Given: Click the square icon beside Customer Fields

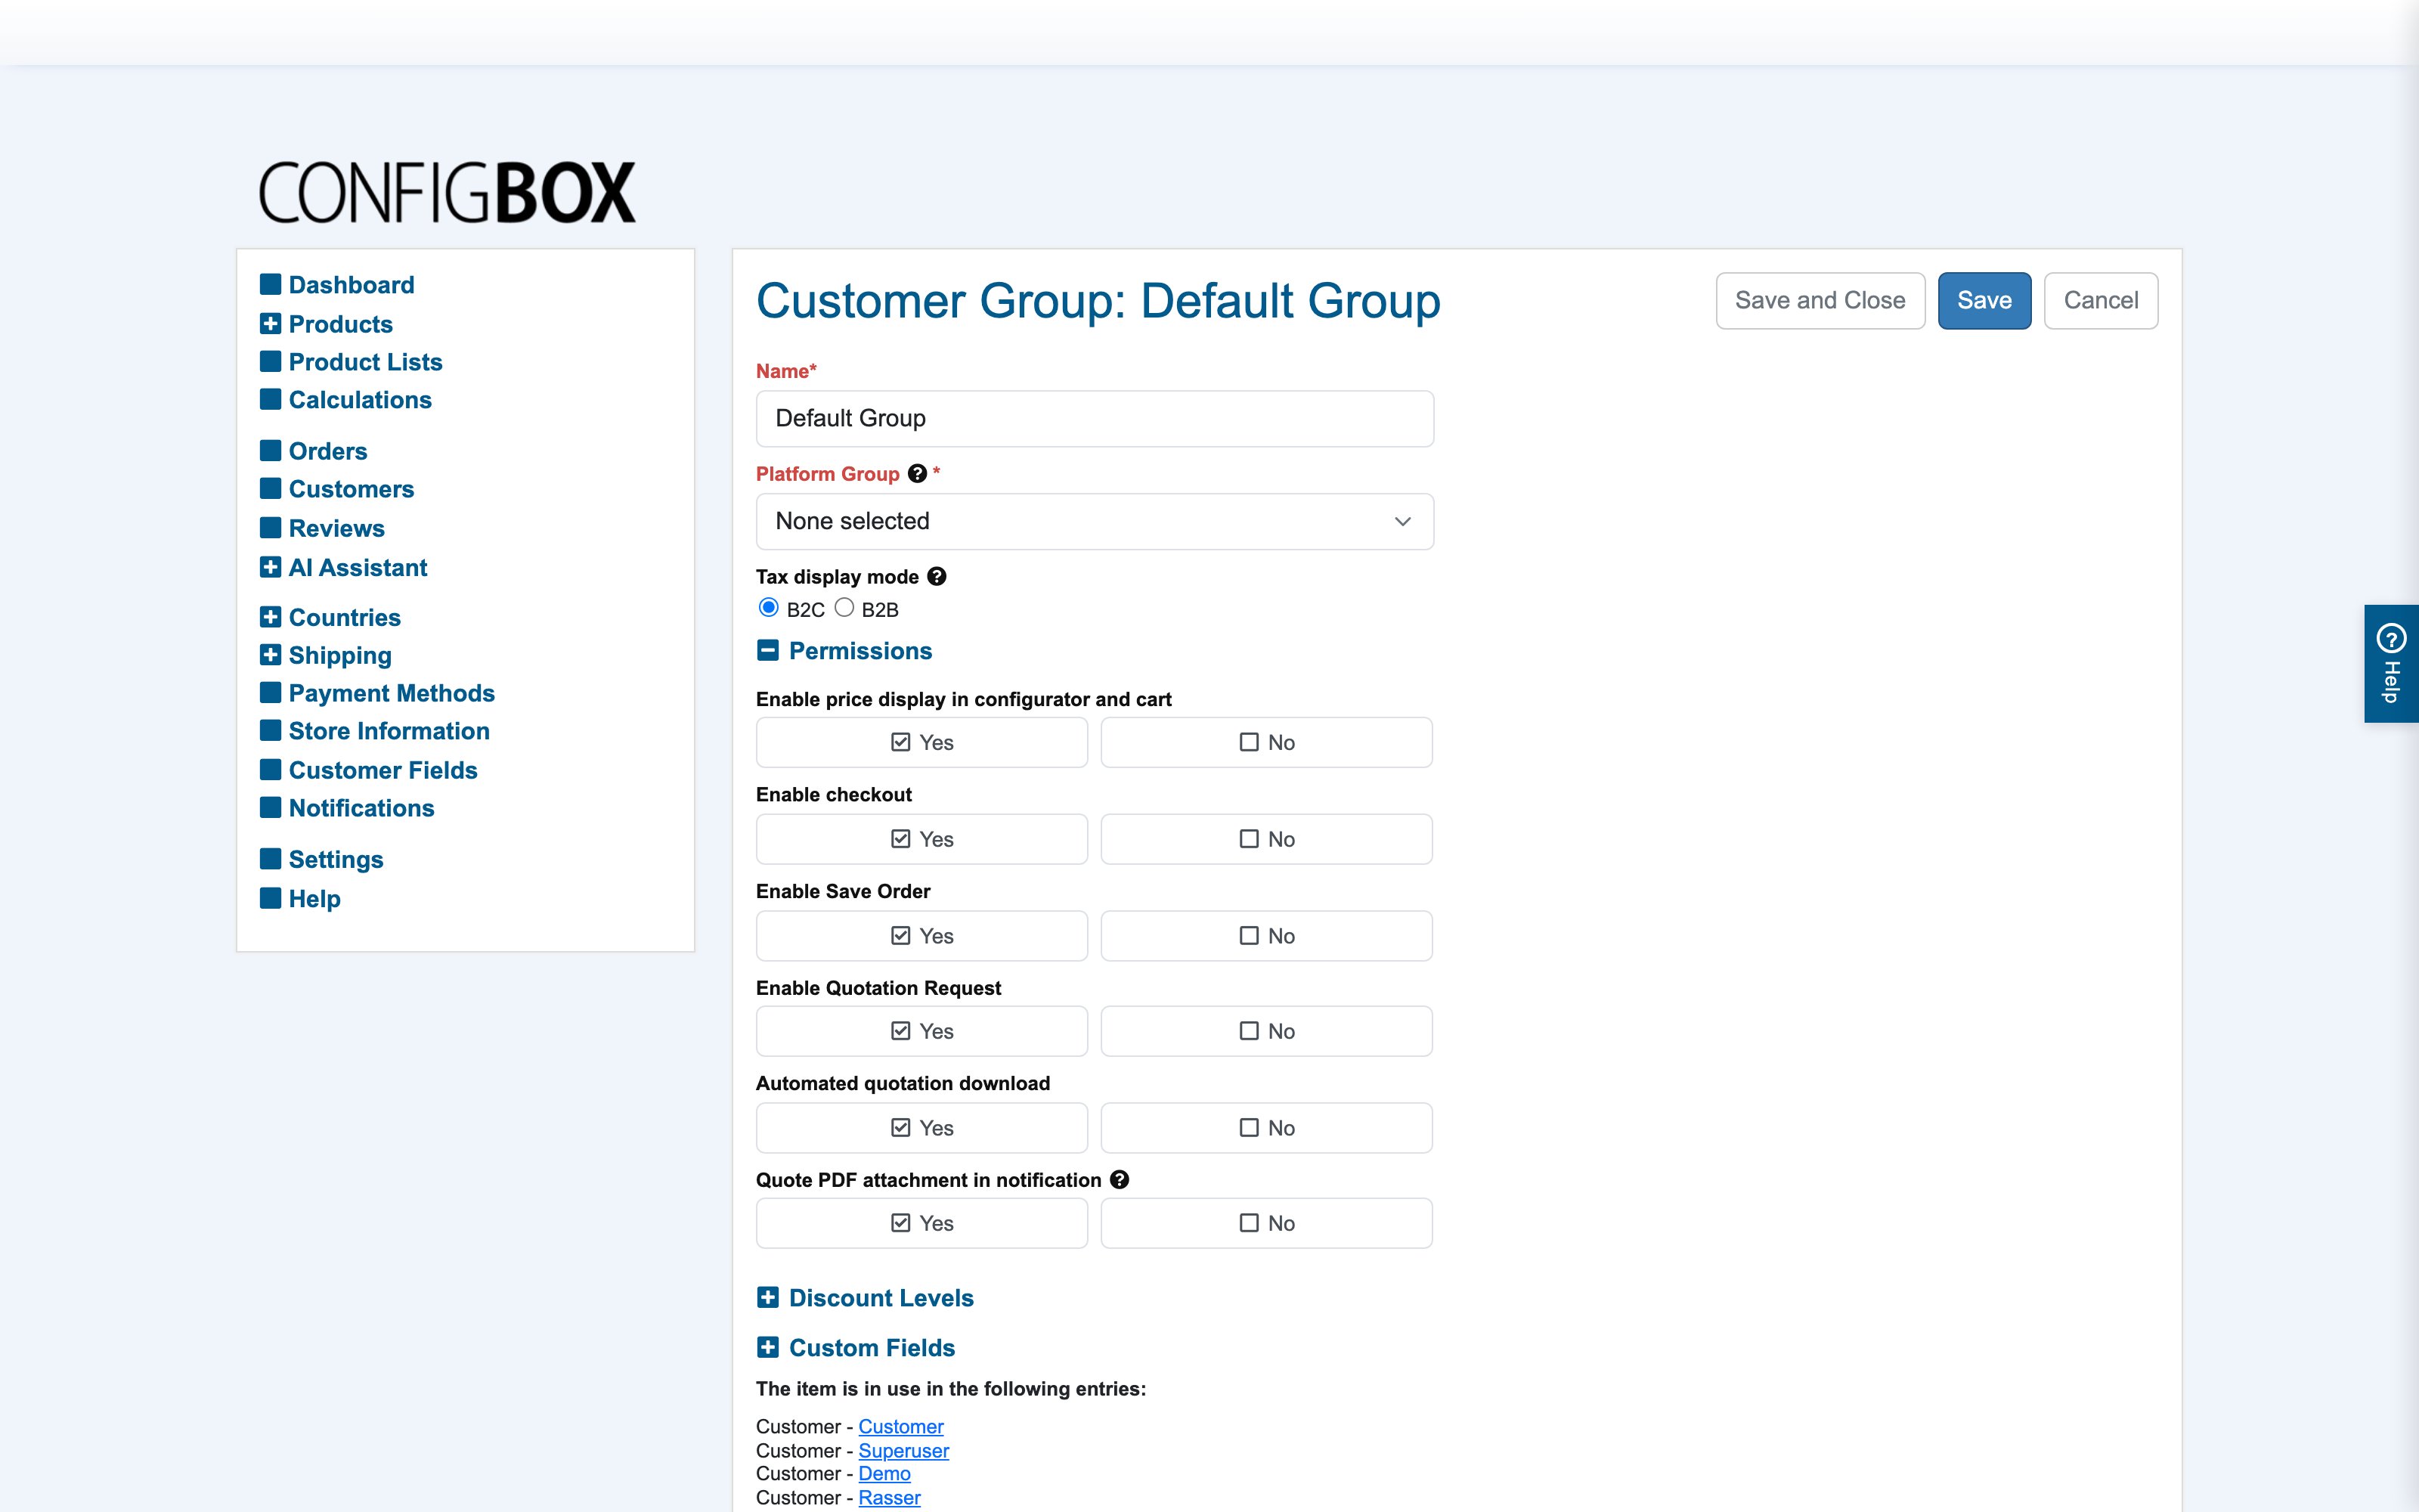Looking at the screenshot, I should coord(270,770).
